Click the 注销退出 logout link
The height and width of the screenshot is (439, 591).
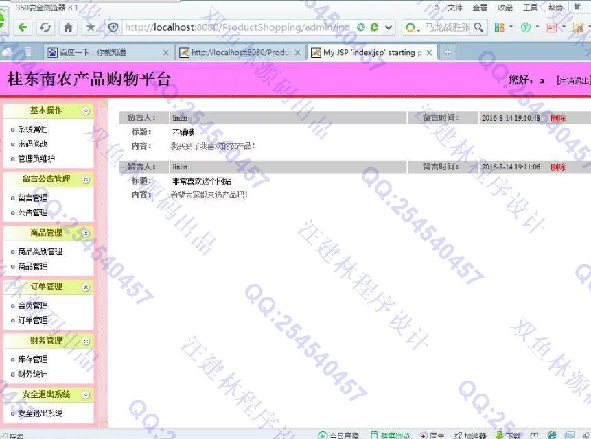573,80
